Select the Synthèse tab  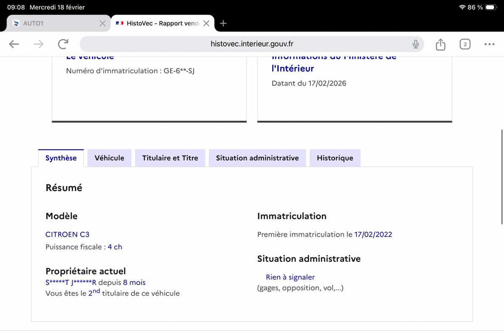tap(61, 158)
